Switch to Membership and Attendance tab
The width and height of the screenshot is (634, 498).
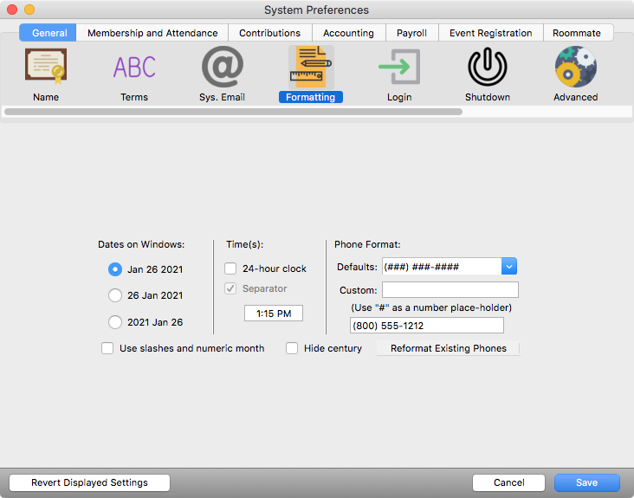tap(152, 33)
